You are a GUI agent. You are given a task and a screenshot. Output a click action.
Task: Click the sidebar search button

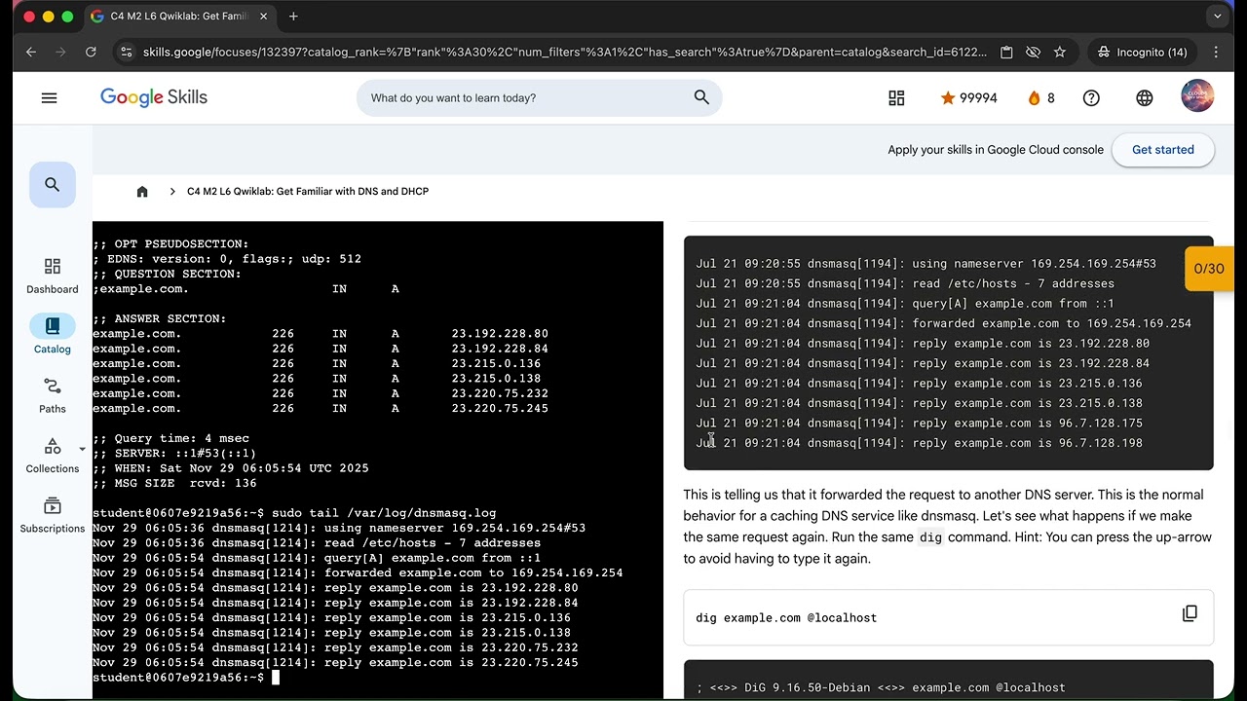coord(53,184)
